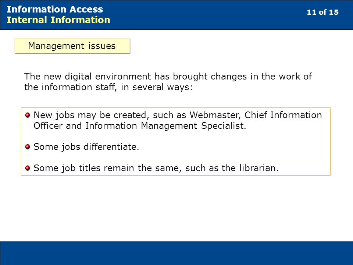Click the blue footer bar at the bottom of the slide

pyautogui.click(x=176, y=253)
